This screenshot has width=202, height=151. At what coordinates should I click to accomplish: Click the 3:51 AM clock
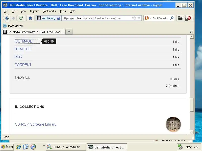[x=192, y=147]
